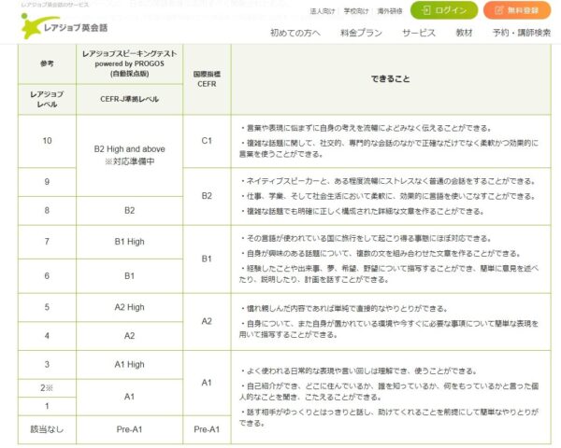
Task: Open the 教材 menu item
Action: (465, 33)
